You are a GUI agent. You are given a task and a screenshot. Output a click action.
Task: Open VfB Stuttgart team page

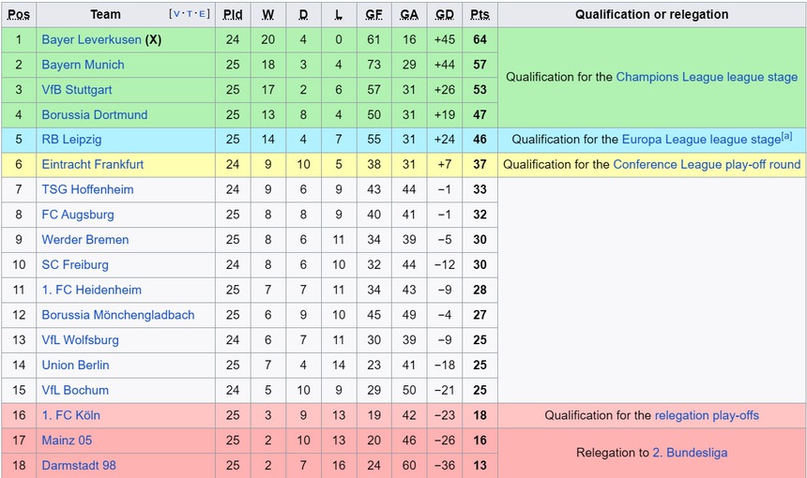77,90
